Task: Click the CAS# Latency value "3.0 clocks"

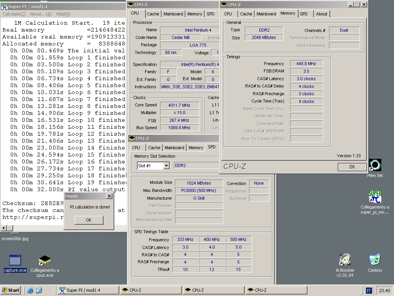Action: 306,79
